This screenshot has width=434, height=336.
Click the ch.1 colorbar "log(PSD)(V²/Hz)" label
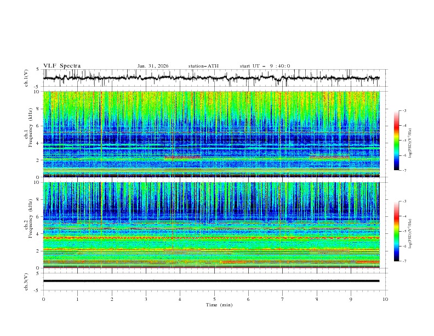coord(410,143)
